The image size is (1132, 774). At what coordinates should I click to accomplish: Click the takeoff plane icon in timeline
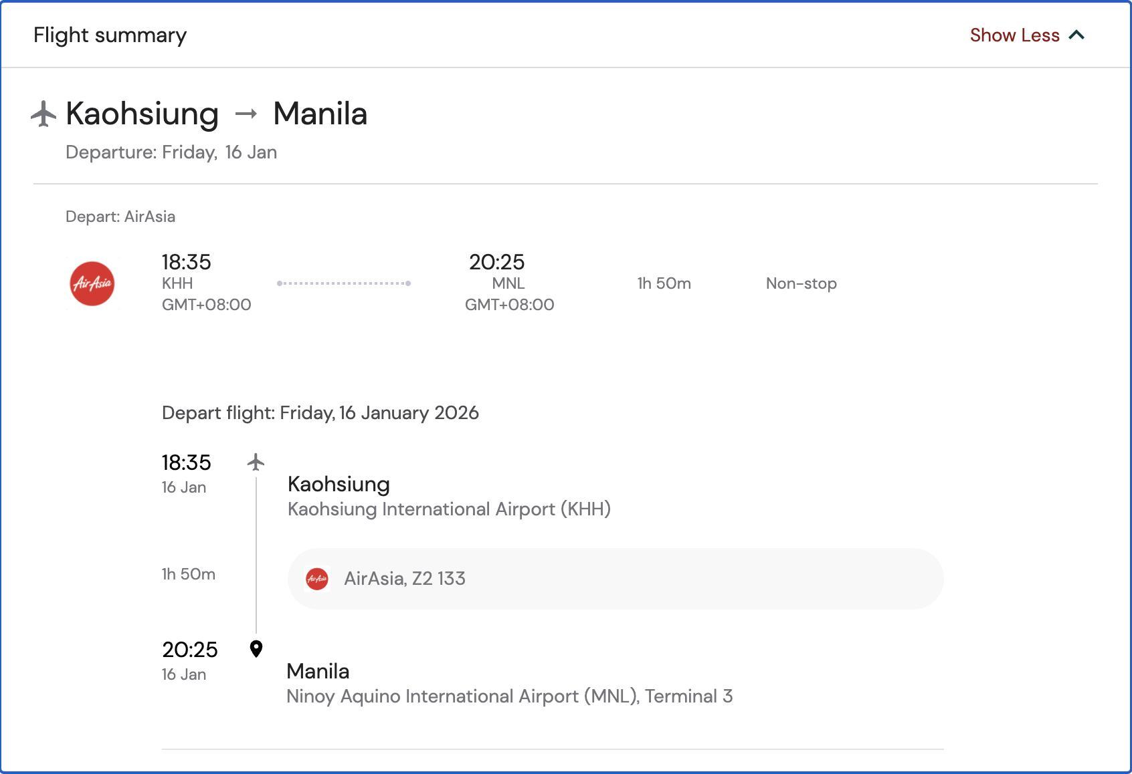click(x=256, y=462)
